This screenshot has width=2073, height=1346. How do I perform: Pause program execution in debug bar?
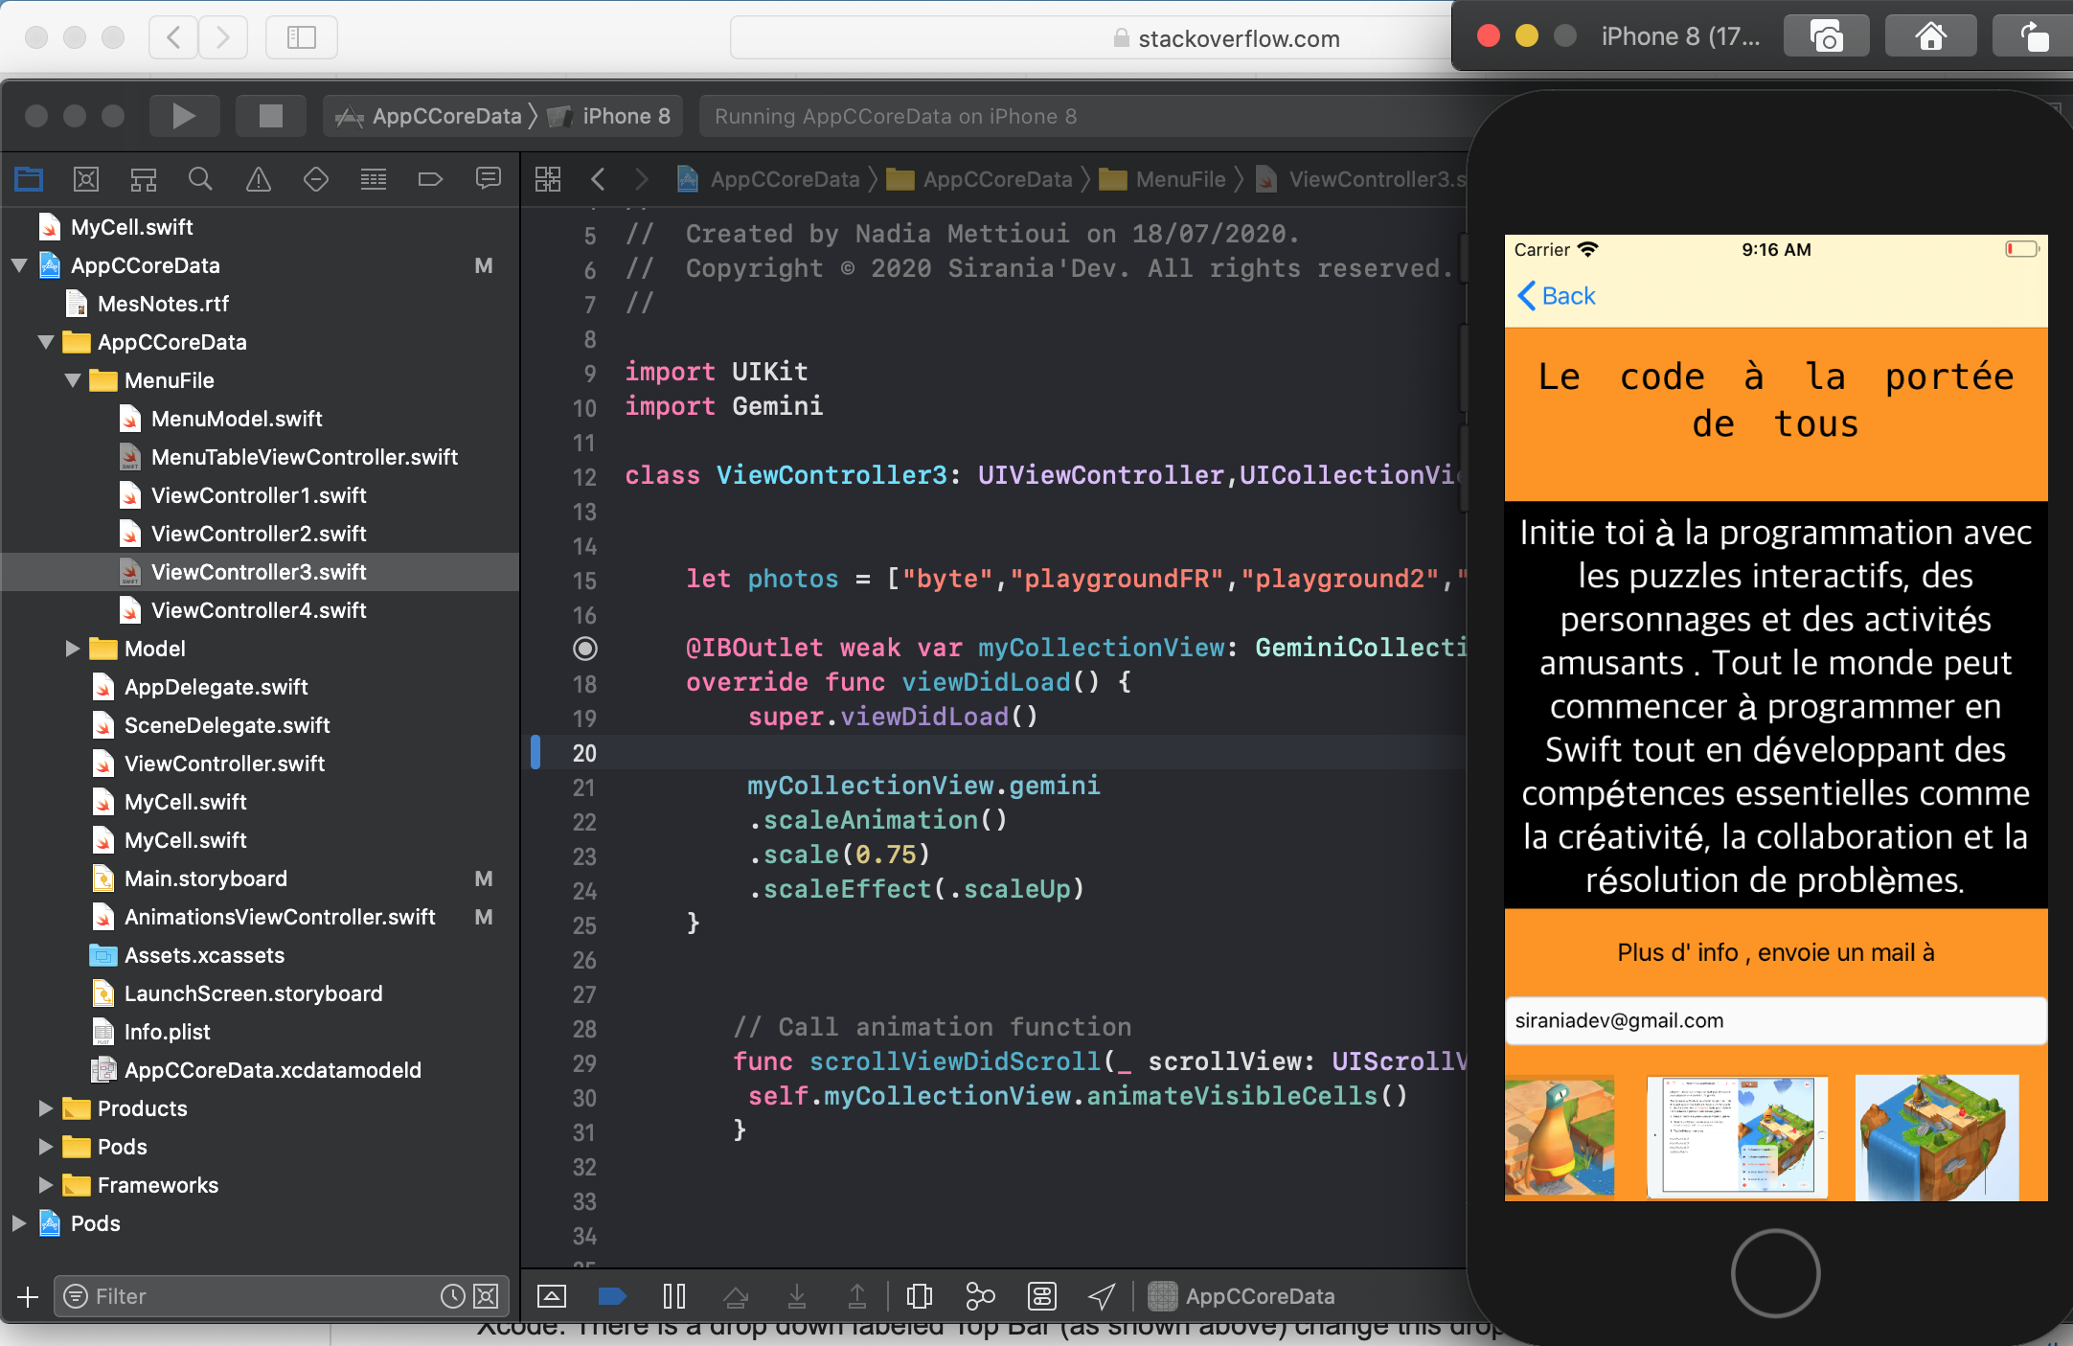674,1296
